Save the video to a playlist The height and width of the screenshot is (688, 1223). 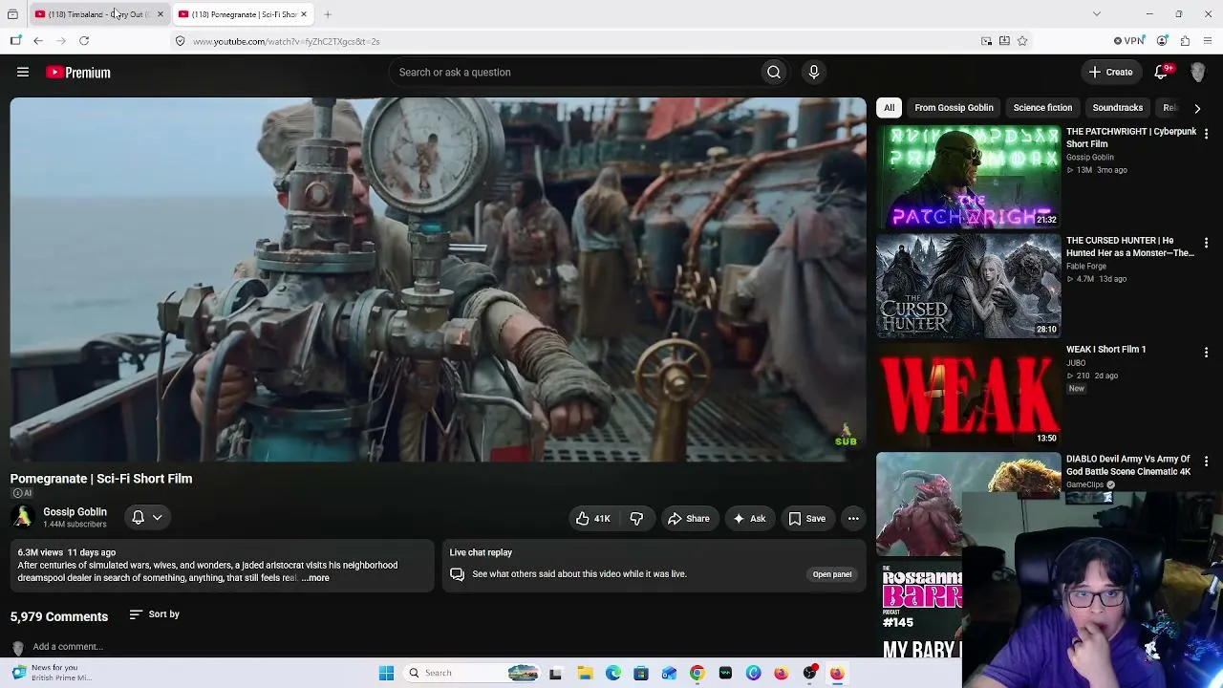pyautogui.click(x=806, y=518)
